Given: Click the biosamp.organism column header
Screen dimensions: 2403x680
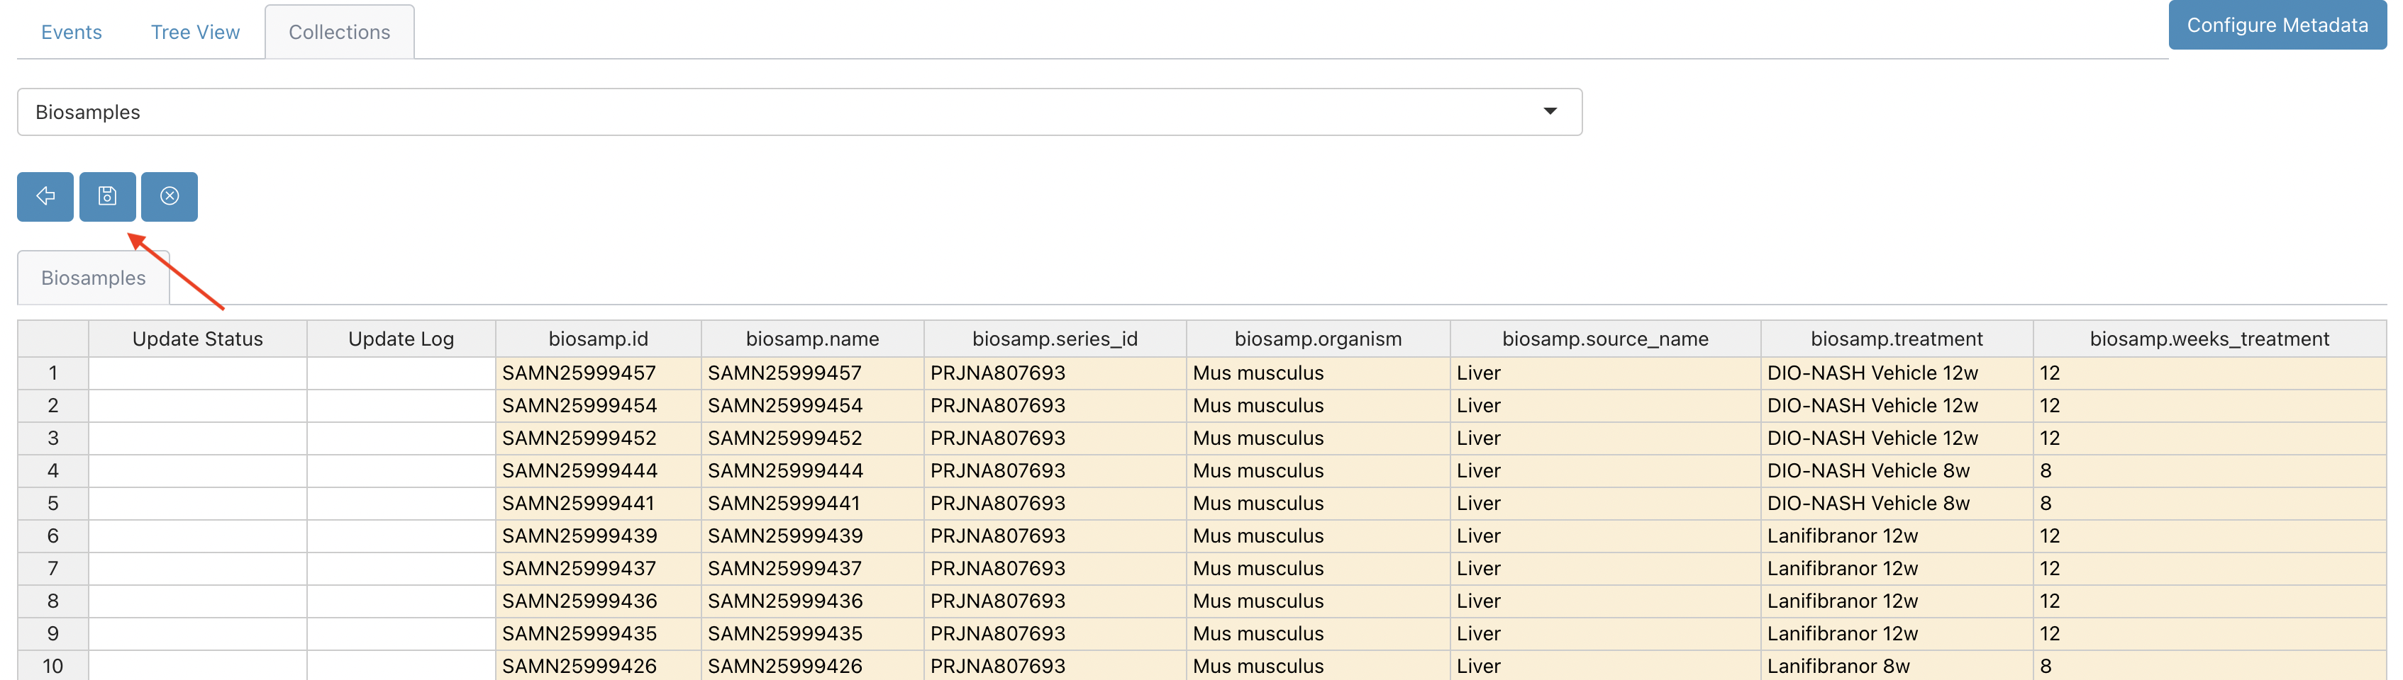Looking at the screenshot, I should pos(1317,339).
